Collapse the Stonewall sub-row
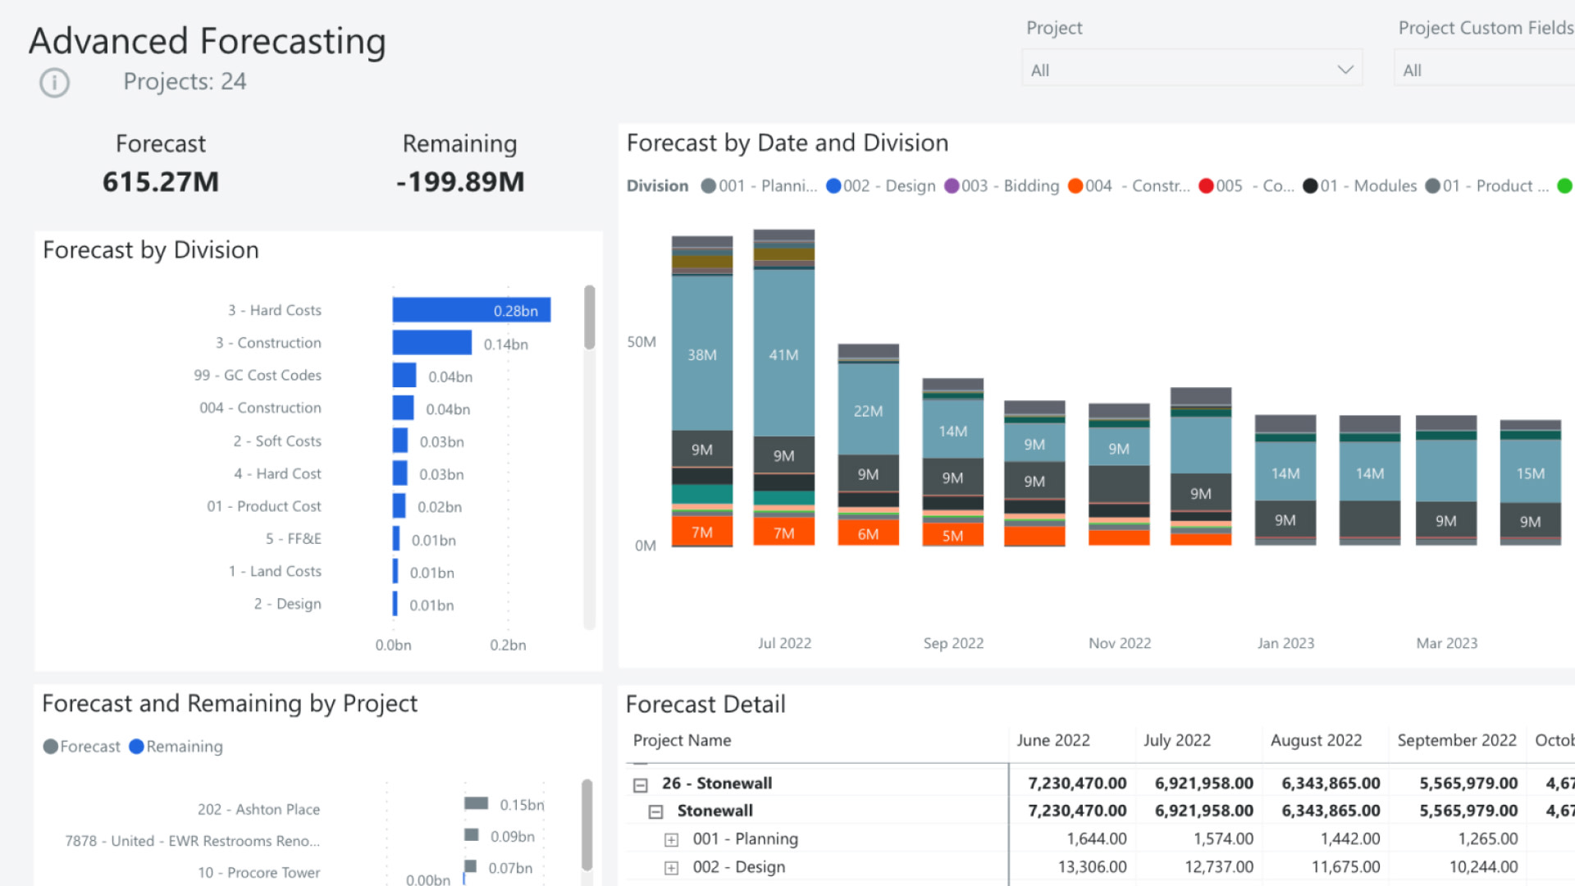 (655, 812)
